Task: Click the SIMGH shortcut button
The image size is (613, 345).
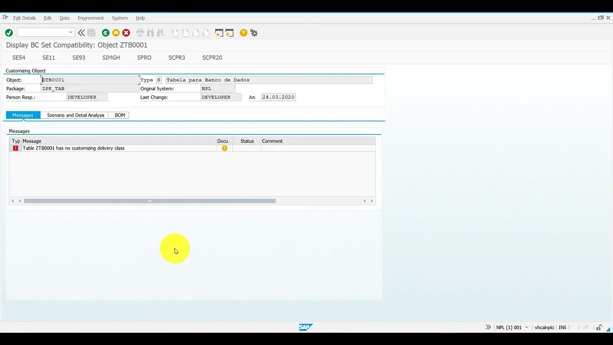Action: click(111, 57)
